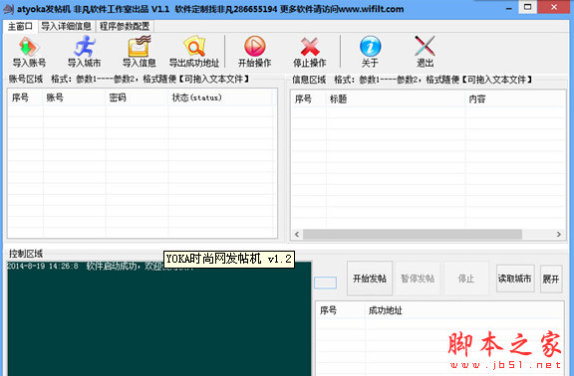Click the info list horizontal scrollbar thumb
The width and height of the screenshot is (574, 376).
(413, 234)
